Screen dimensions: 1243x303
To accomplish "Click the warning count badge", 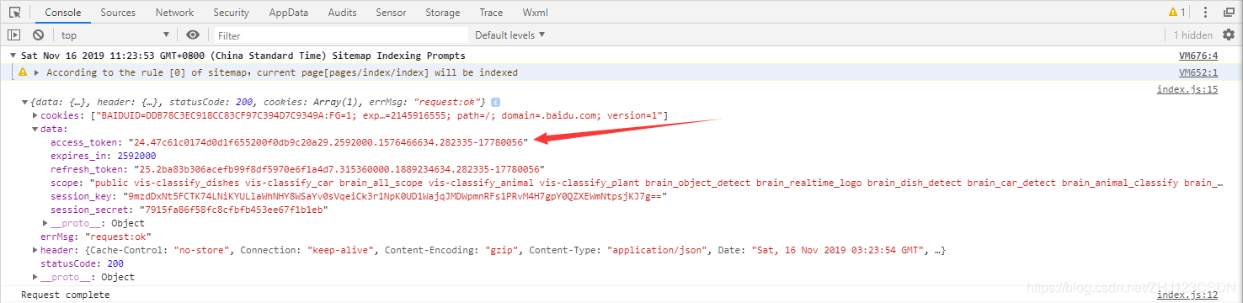I will coord(1176,13).
